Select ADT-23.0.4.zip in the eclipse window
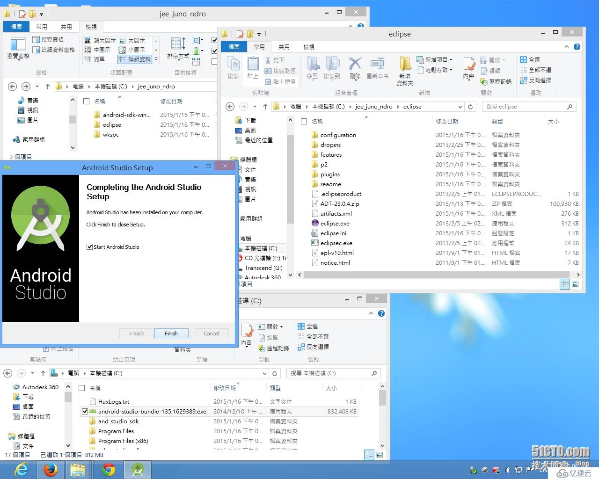This screenshot has height=479, width=599. pos(340,204)
